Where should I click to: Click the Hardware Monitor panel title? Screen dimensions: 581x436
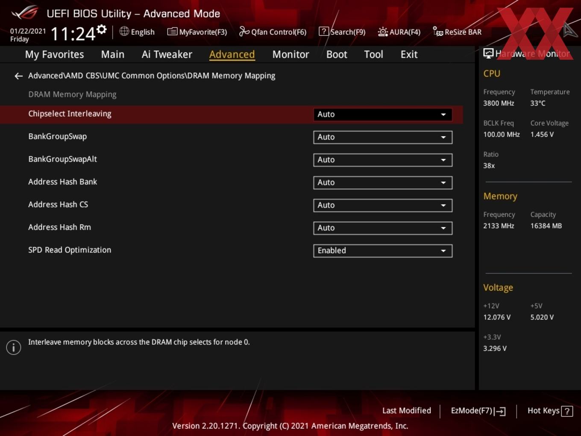click(x=533, y=53)
